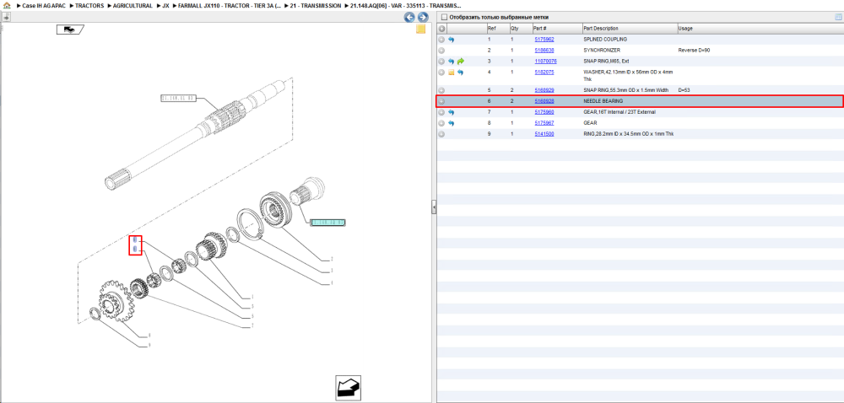Image resolution: width=844 pixels, height=403 pixels.
Task: Select the 'D=53' usage text
Action: (684, 90)
